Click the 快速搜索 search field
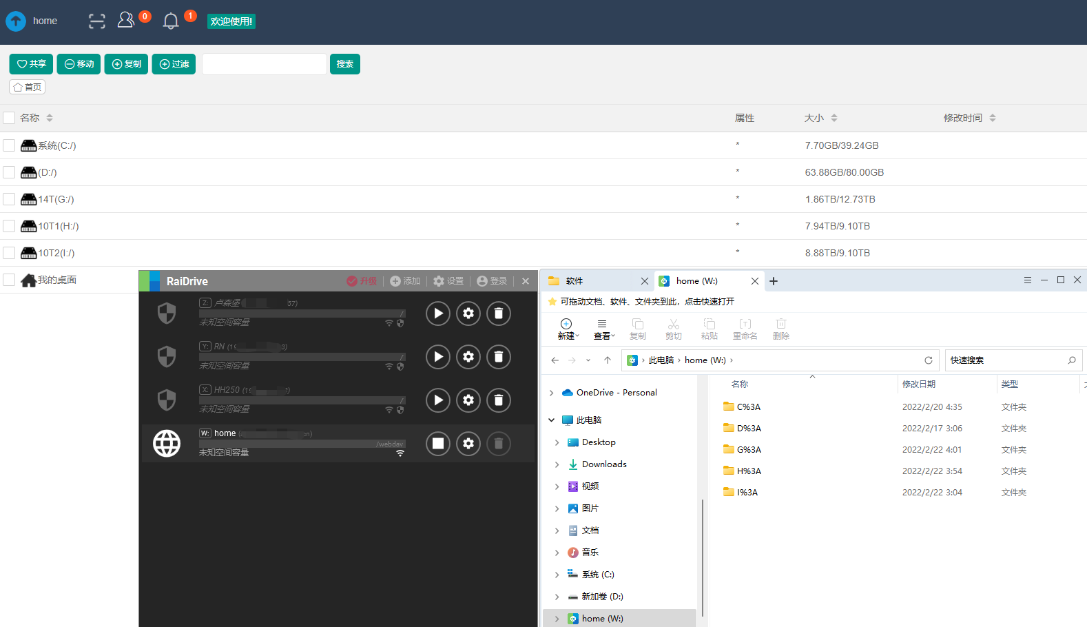This screenshot has width=1087, height=627. [1004, 360]
